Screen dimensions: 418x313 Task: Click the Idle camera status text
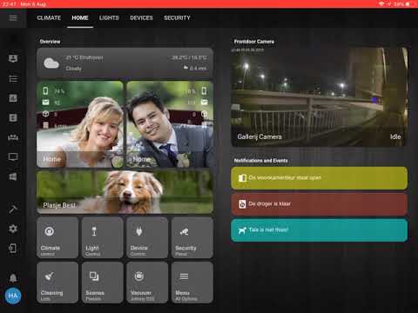coord(395,137)
